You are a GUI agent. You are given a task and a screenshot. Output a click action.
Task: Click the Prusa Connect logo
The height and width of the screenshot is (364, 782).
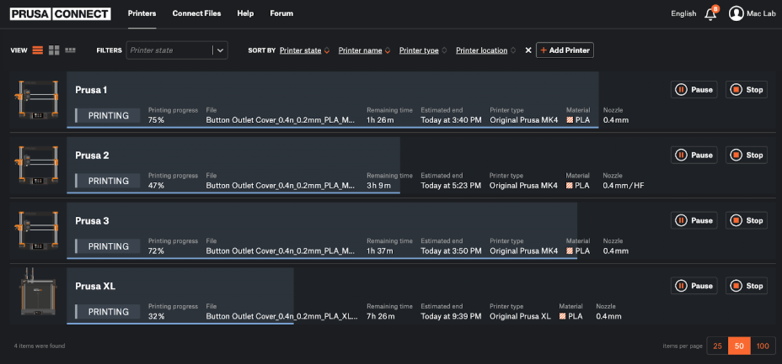(x=61, y=13)
